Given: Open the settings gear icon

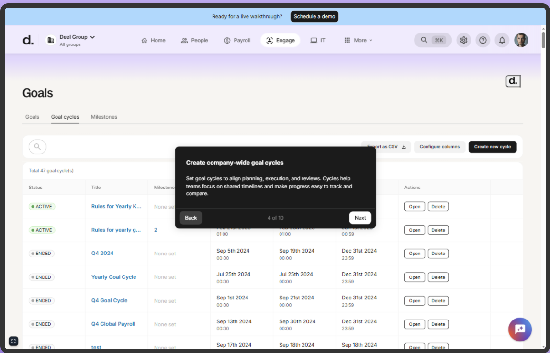Looking at the screenshot, I should [463, 40].
